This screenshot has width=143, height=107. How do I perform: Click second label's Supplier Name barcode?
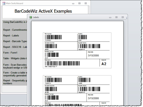coord(89,89)
